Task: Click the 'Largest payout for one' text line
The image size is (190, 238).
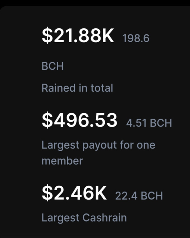Action: (x=98, y=145)
